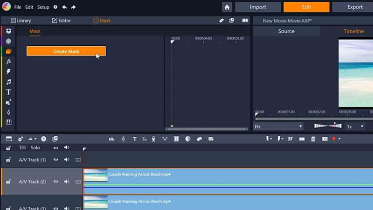
Task: Open the transitions lightning icon
Action: (x=8, y=72)
